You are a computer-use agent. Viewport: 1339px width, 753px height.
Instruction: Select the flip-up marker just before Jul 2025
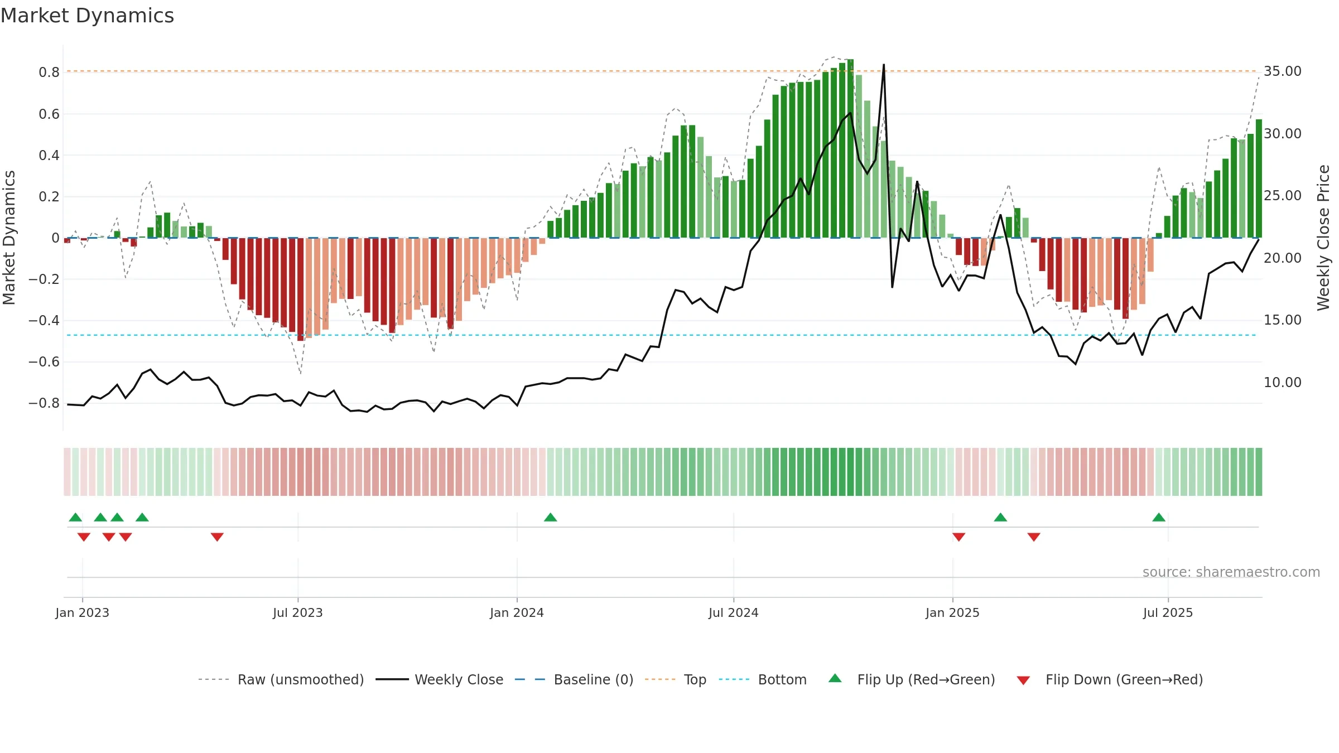tap(1159, 517)
